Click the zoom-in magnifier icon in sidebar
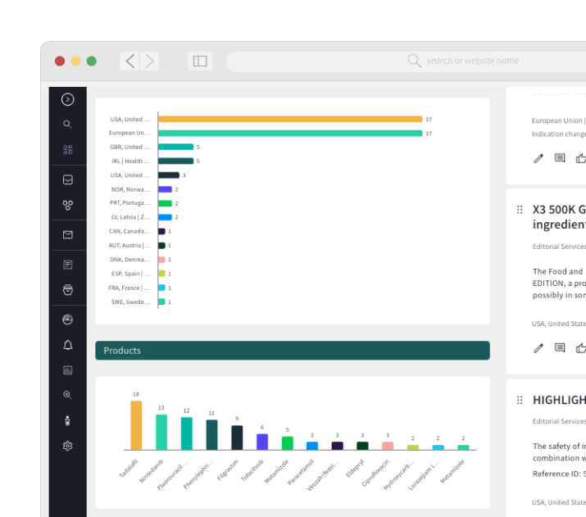This screenshot has width=586, height=517. coord(68,395)
